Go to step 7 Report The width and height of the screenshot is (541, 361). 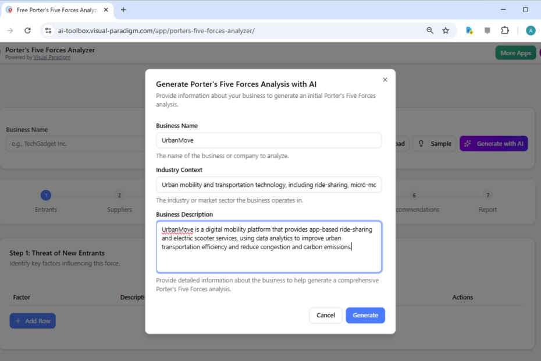click(487, 196)
